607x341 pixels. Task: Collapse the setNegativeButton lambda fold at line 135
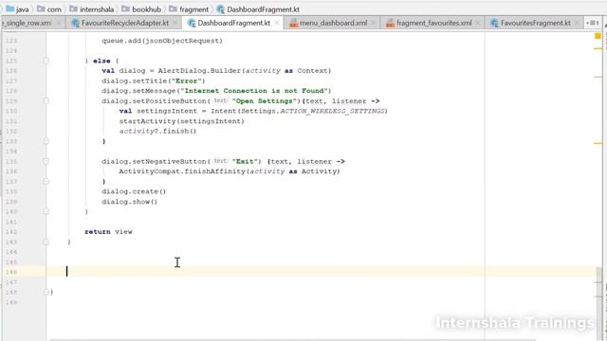click(x=46, y=161)
